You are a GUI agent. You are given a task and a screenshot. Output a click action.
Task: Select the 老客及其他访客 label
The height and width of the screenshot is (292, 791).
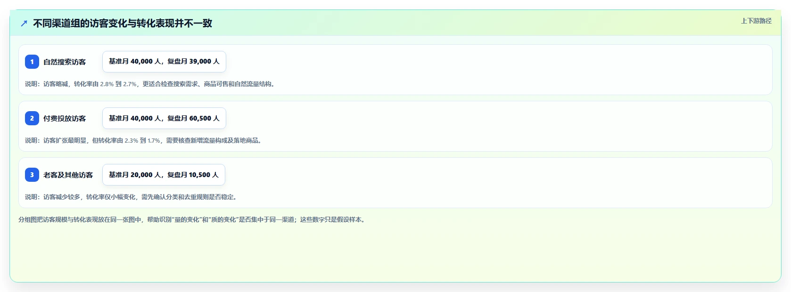[68, 175]
